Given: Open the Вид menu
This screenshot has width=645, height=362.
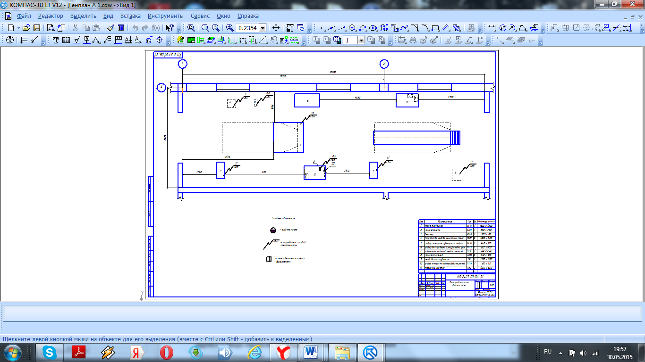Looking at the screenshot, I should tap(108, 16).
